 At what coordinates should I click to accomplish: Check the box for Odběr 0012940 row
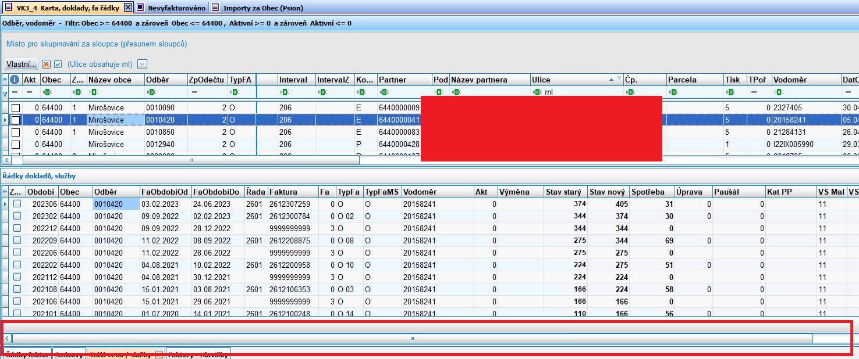click(16, 144)
